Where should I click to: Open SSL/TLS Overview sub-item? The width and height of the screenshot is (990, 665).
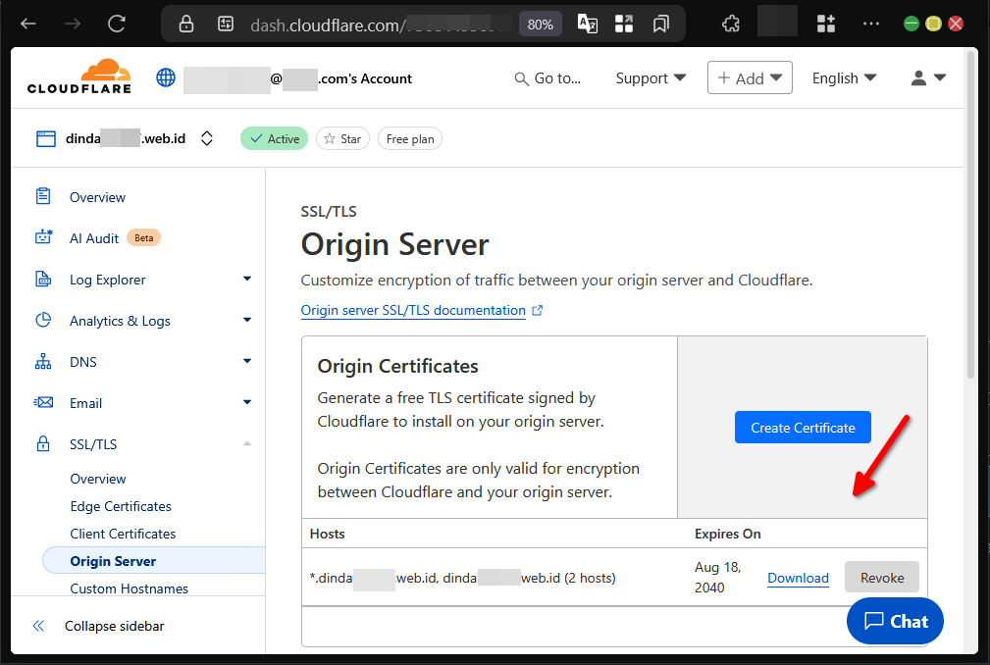(98, 479)
